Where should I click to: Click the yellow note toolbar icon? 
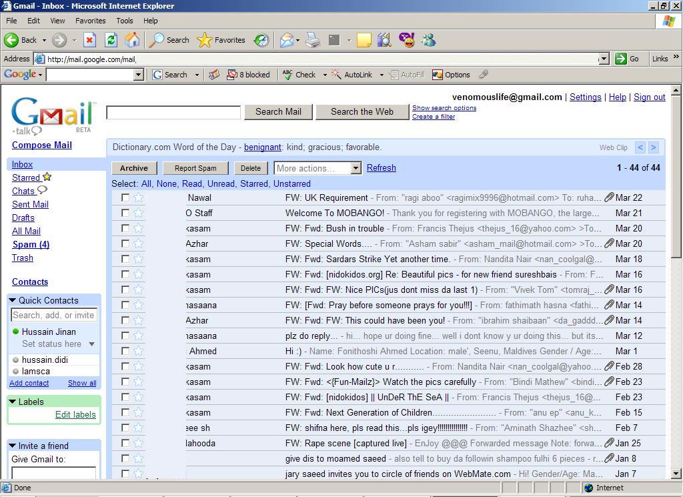click(x=364, y=40)
